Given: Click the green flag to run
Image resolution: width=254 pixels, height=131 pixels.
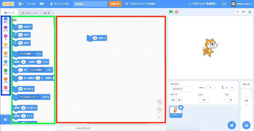Looking at the screenshot, I should click(x=171, y=12).
